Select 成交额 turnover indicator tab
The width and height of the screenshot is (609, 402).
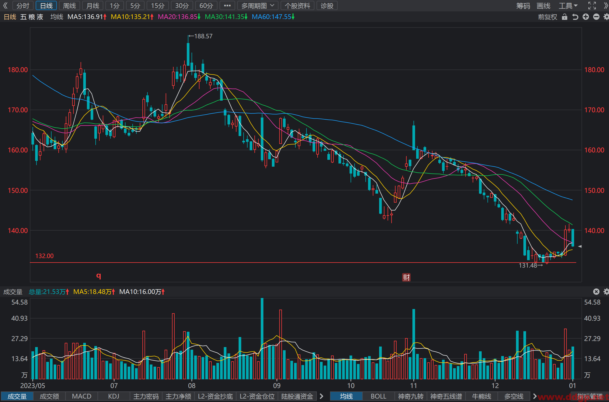(x=49, y=396)
